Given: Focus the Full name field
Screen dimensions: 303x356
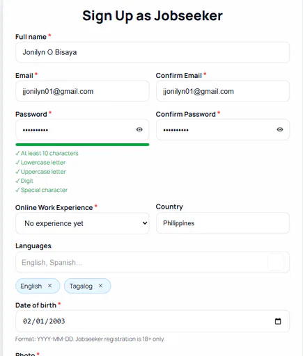Looking at the screenshot, I should 153,52.
